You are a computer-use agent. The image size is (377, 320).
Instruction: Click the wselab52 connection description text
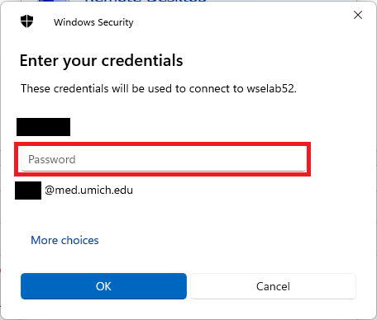159,88
